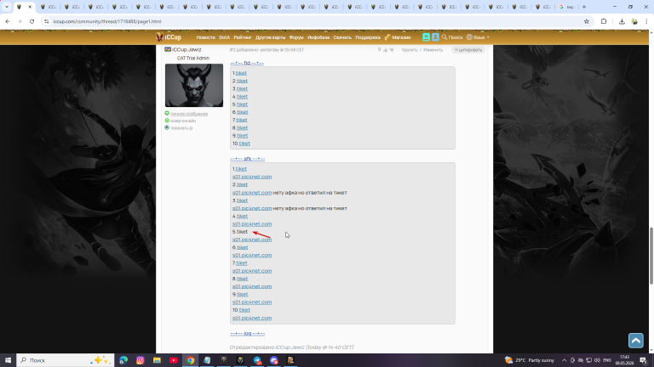Open the Другие карты menu item
The height and width of the screenshot is (367, 654).
pyautogui.click(x=270, y=37)
